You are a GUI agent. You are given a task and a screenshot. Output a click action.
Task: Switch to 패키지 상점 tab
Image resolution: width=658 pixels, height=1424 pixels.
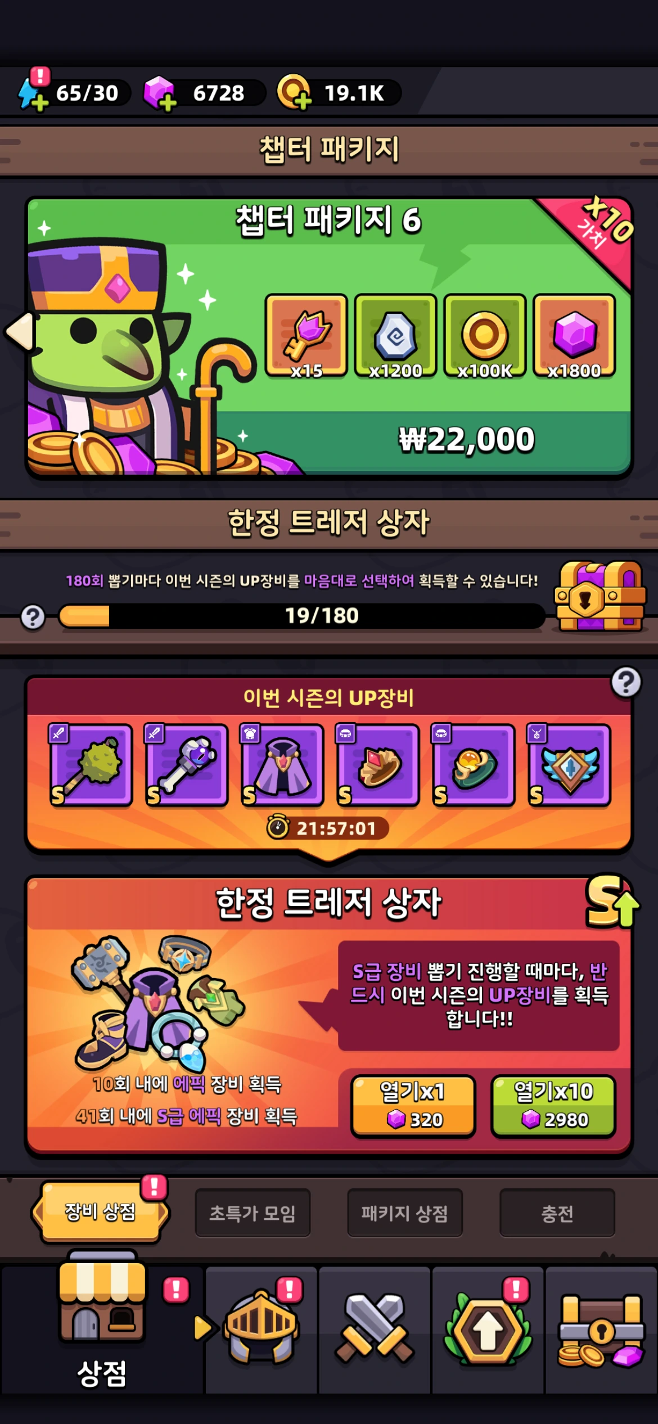[405, 1213]
